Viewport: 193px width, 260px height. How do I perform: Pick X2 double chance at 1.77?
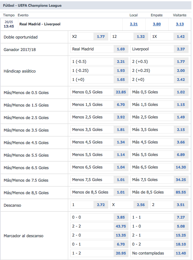coord(101,37)
